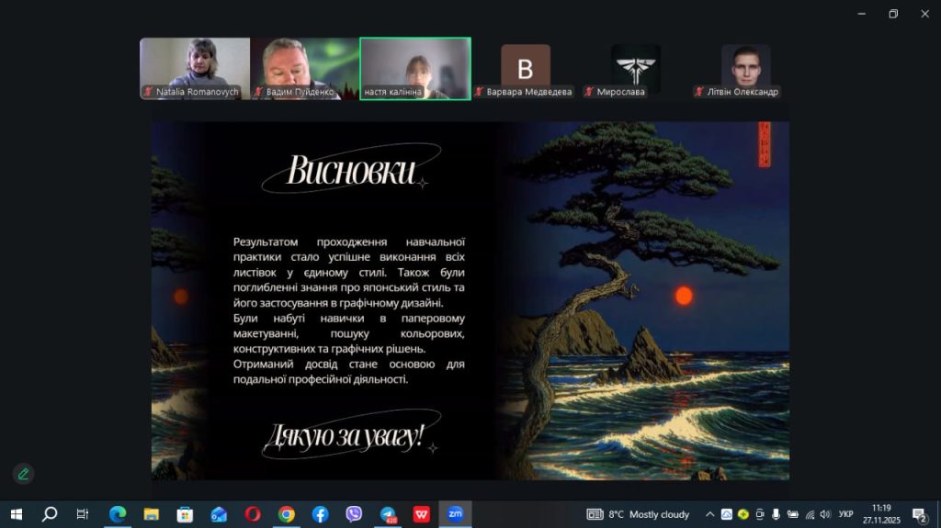Open Task View on the taskbar
This screenshot has height=528, width=941.
point(83,514)
